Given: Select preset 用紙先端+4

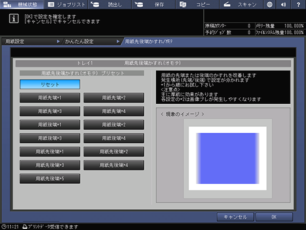Looking at the screenshot, I should coord(114,111).
